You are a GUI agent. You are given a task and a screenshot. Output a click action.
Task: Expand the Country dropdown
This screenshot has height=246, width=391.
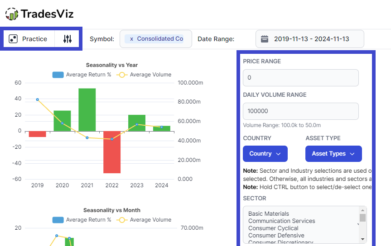(x=265, y=154)
